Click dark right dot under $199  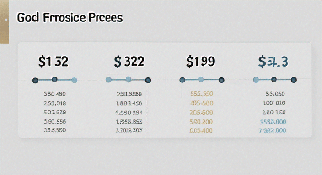(x=221, y=80)
